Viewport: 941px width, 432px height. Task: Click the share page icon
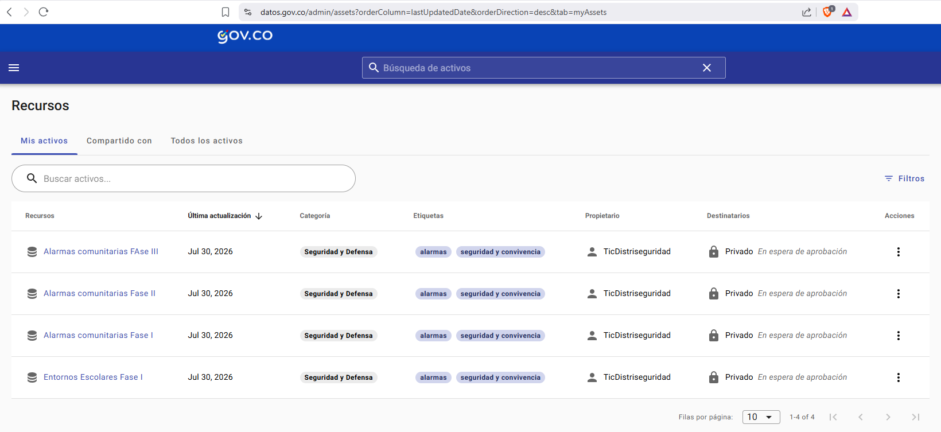tap(807, 12)
